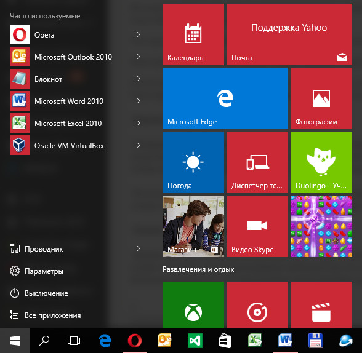Screen dimensions: 362x353
Task: Open the Groove music disc tile
Action: (x=257, y=305)
